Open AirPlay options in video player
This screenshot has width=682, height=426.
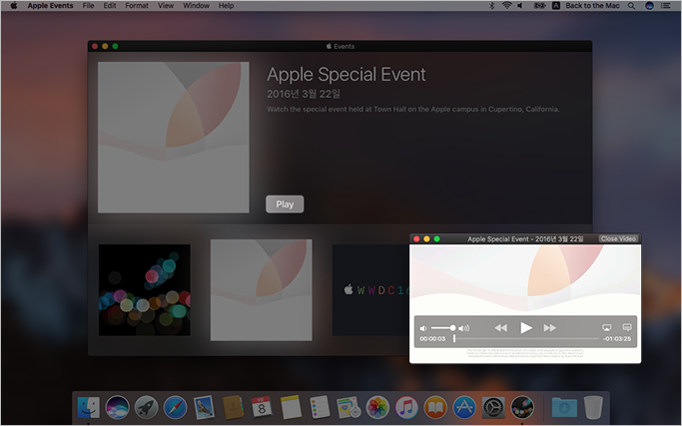tap(606, 327)
